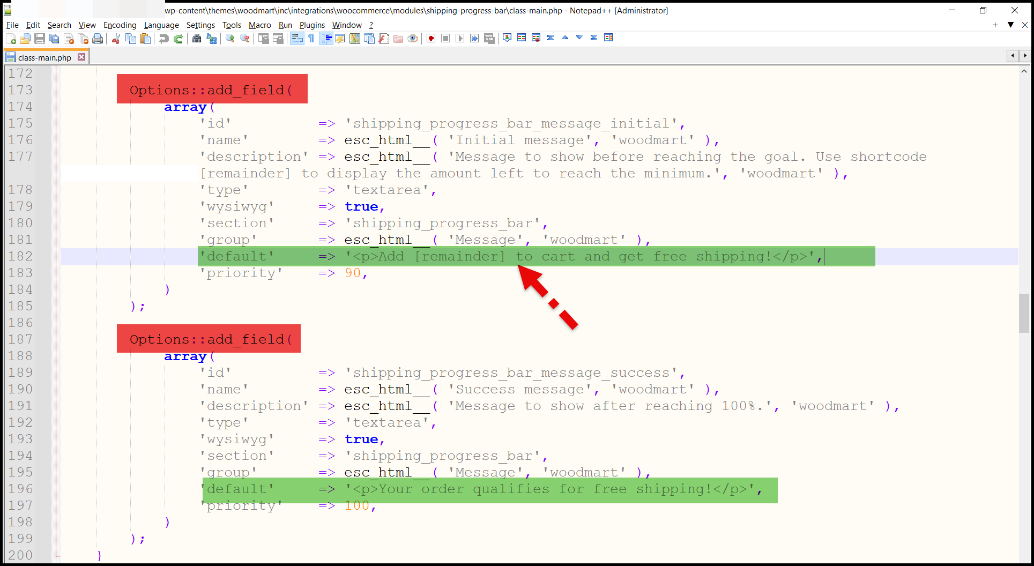
Task: Click the New file toolbar icon
Action: 11,39
